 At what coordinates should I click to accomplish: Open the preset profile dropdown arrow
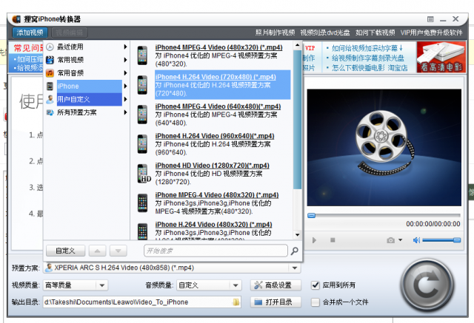click(x=295, y=268)
